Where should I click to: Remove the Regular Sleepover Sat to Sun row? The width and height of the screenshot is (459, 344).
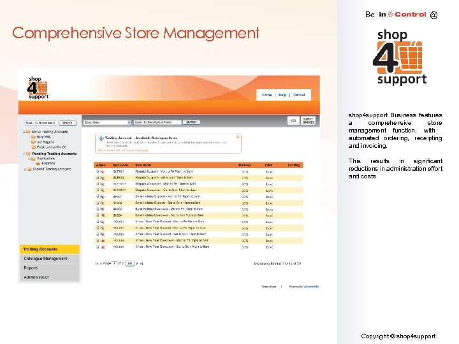pos(103,190)
